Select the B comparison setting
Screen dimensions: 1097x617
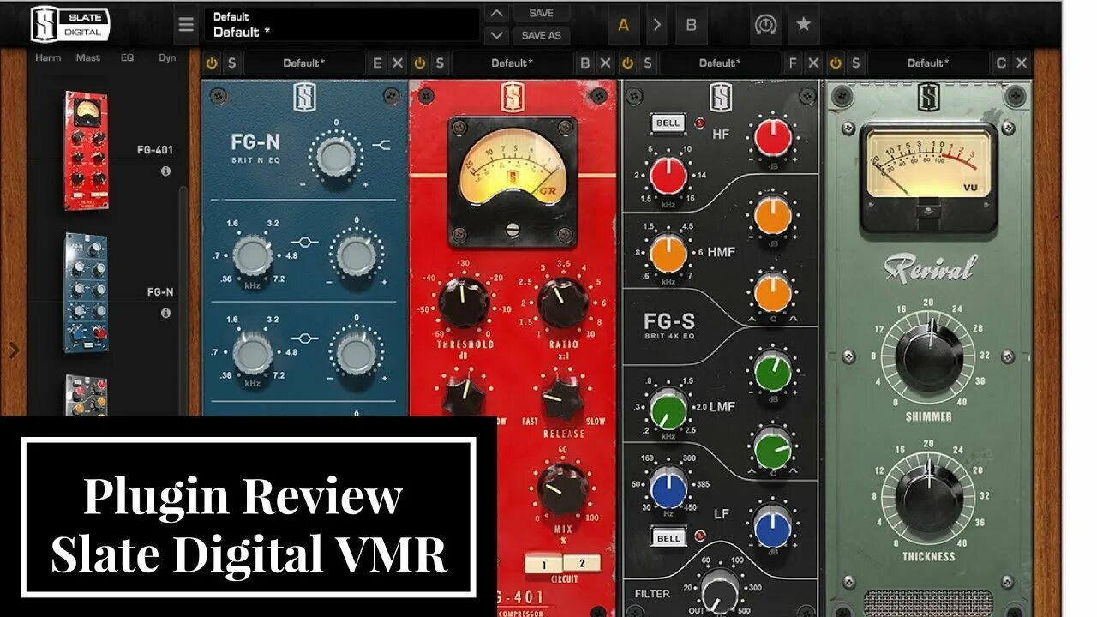coord(691,25)
